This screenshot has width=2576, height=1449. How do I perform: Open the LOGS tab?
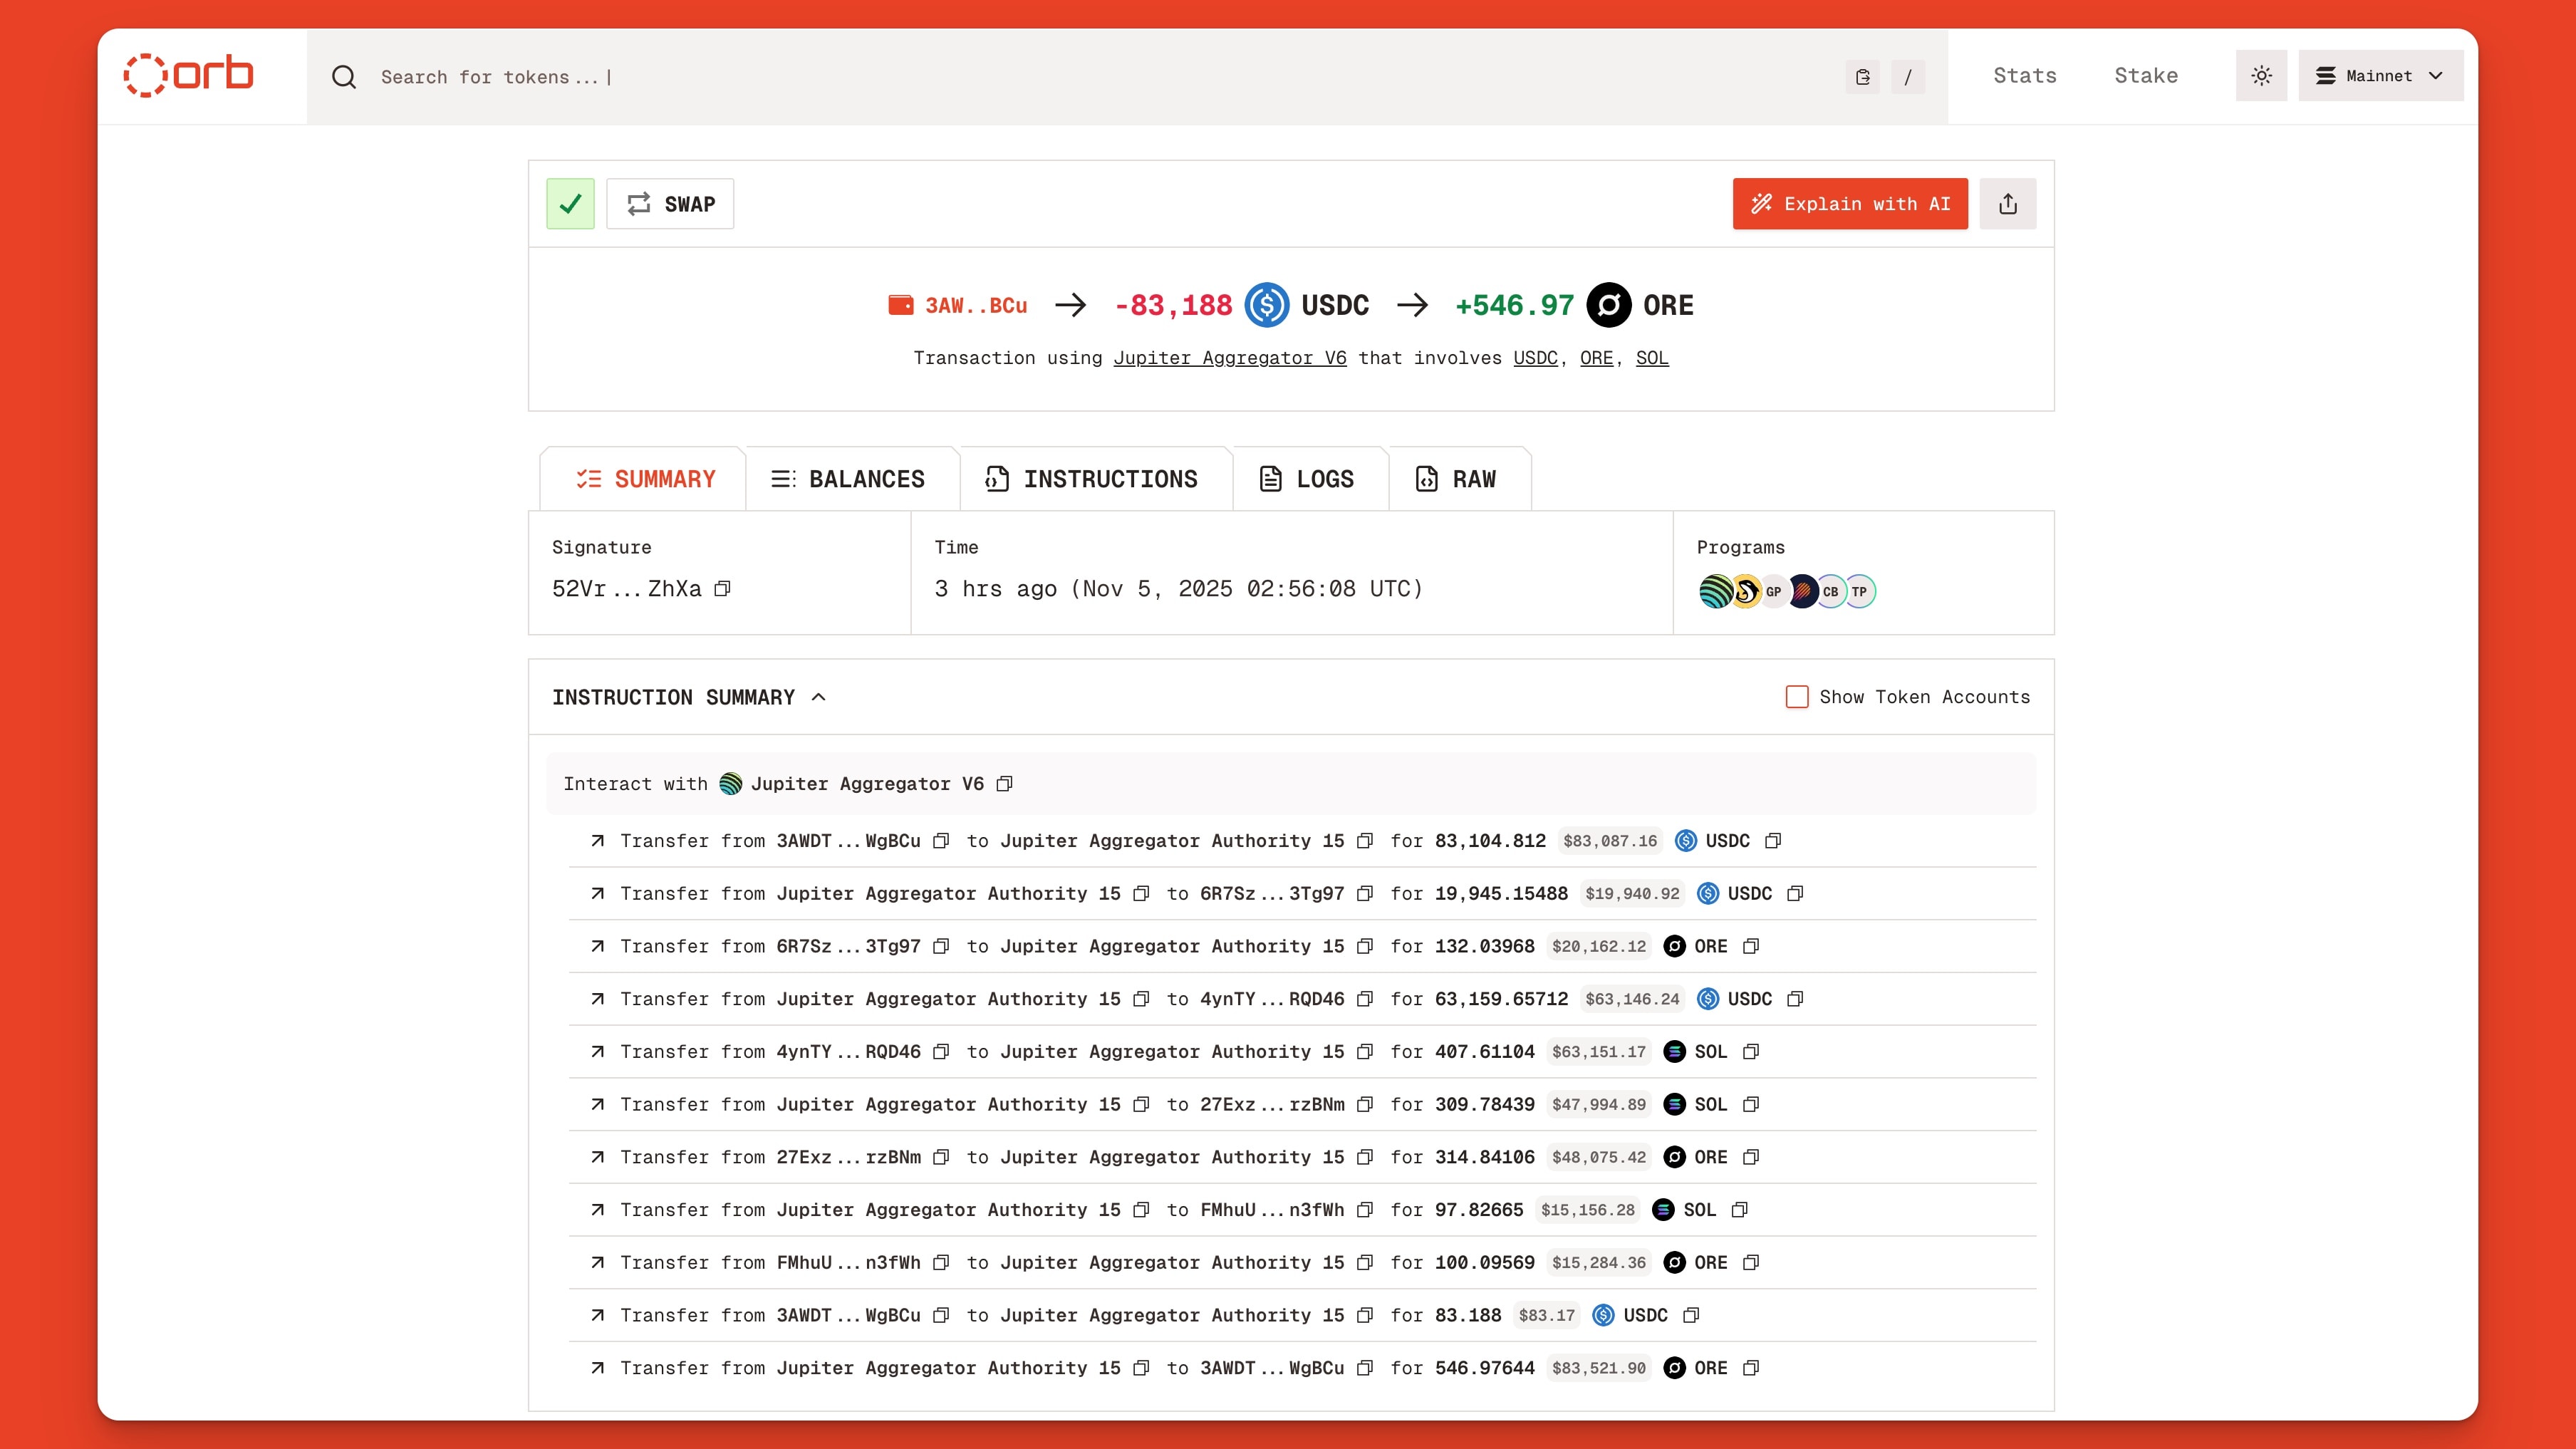tap(1310, 478)
